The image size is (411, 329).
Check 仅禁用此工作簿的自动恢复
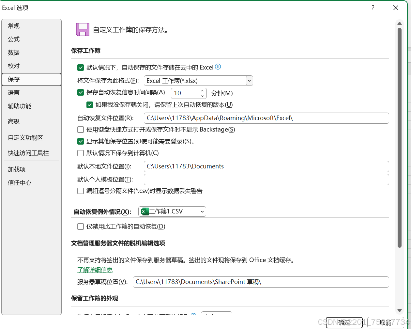81,227
